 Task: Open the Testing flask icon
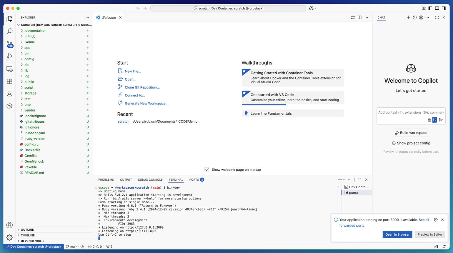click(x=9, y=94)
